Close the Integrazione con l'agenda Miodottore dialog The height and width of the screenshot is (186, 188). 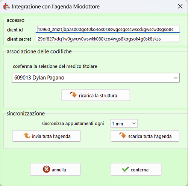click(x=180, y=6)
